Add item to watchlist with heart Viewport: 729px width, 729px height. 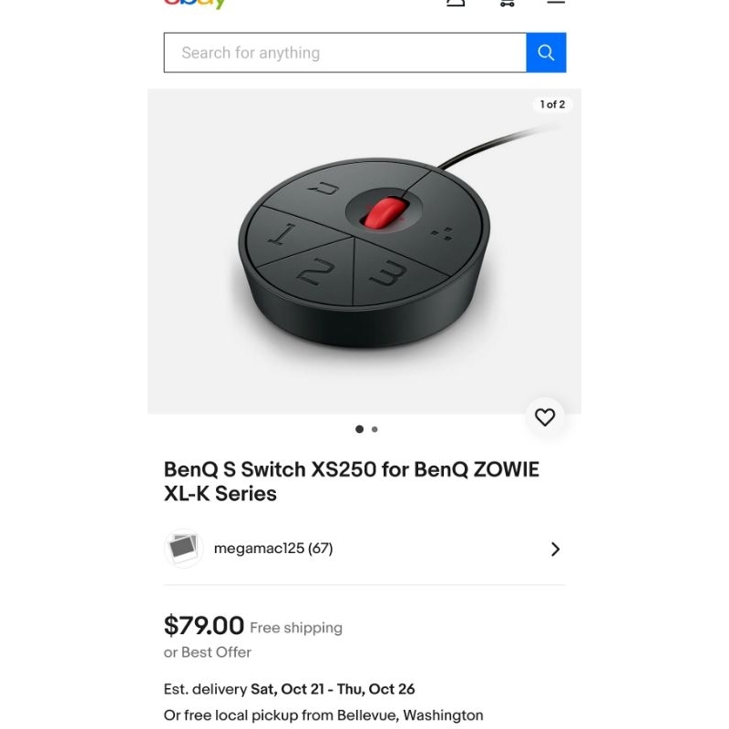point(545,417)
